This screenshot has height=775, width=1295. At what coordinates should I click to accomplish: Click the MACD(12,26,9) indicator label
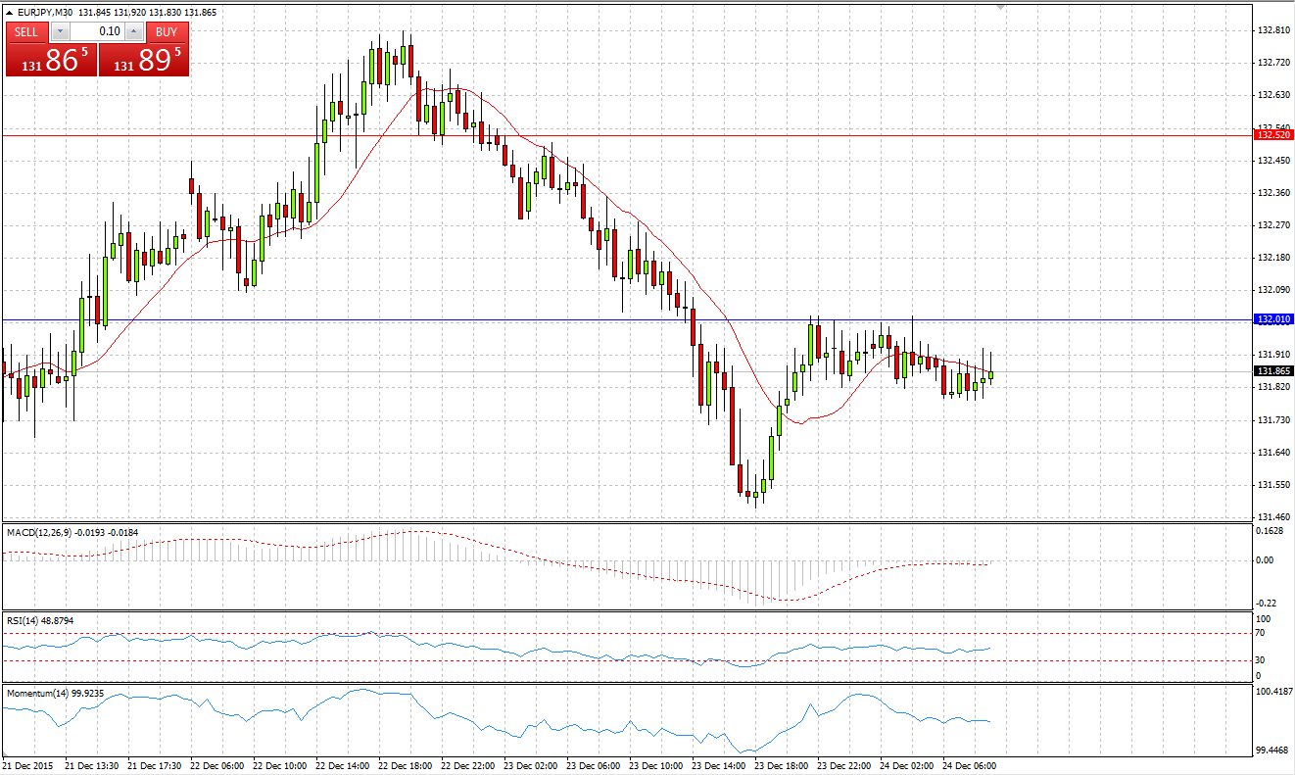(x=72, y=532)
